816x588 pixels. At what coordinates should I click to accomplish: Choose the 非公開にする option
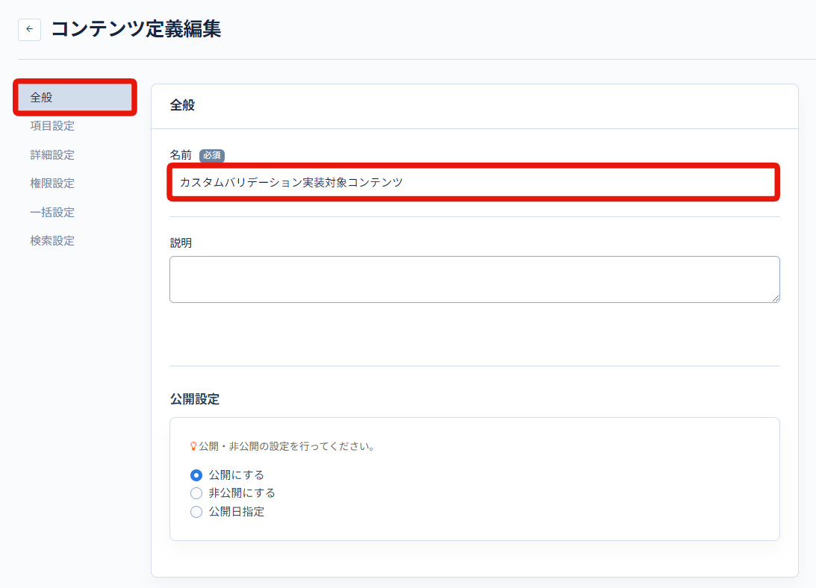point(196,493)
